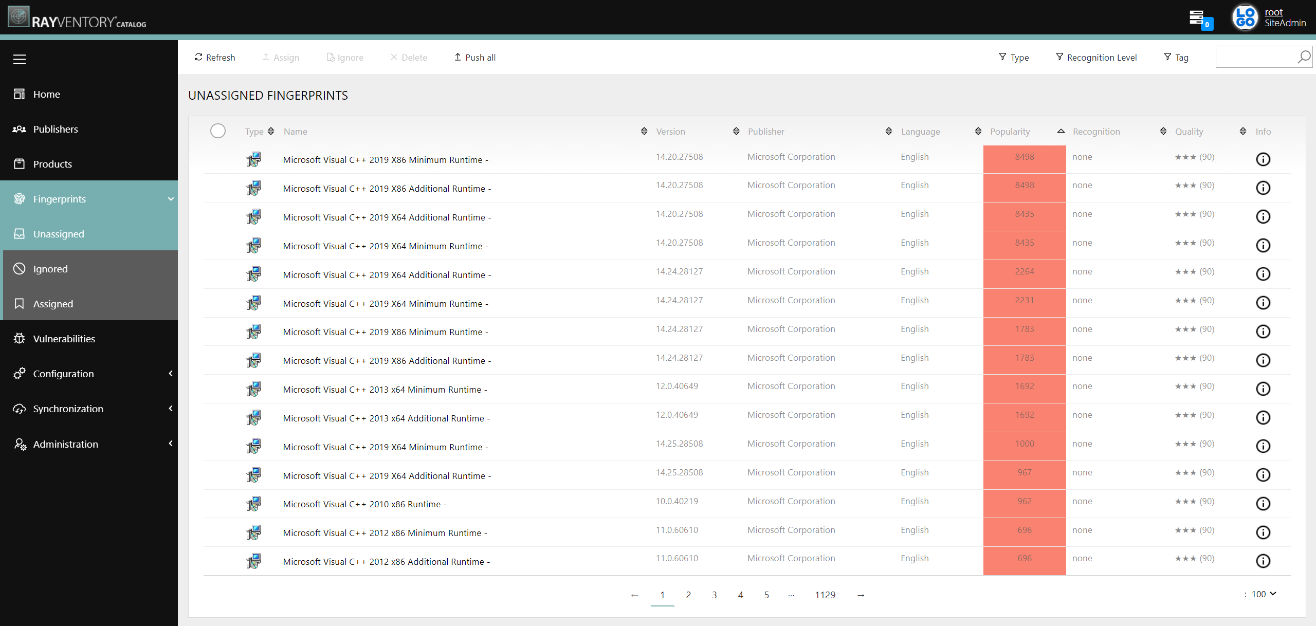Toggle sorting by Version column
1316x626 pixels.
pos(736,132)
